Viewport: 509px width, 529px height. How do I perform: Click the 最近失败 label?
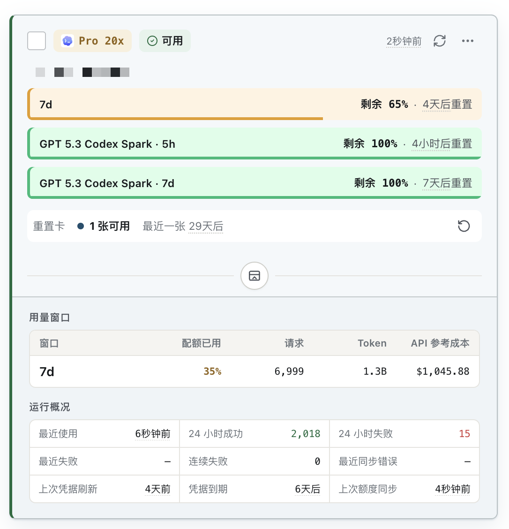click(58, 461)
